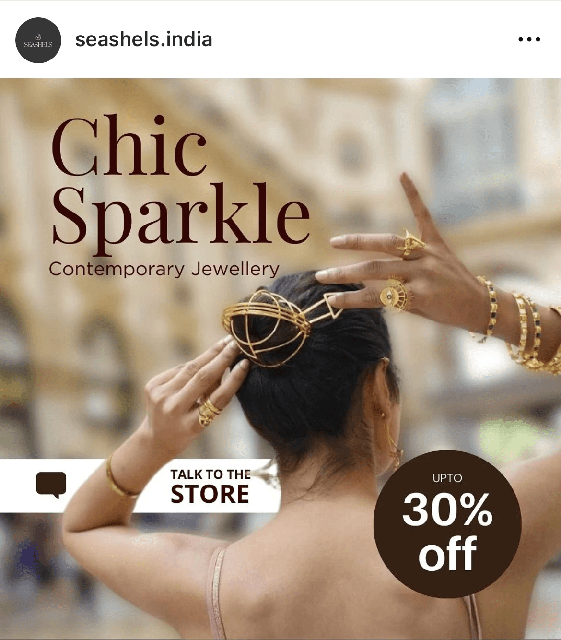Tap the TALK TO THE STORE banner text
Viewport: 561px width, 640px height.
click(x=210, y=486)
